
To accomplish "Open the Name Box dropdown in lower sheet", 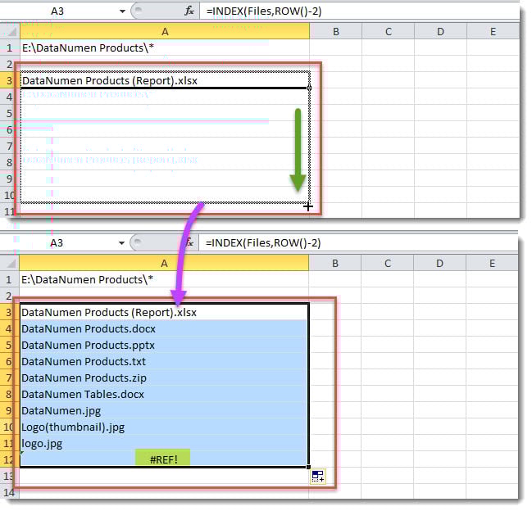I will click(x=121, y=243).
